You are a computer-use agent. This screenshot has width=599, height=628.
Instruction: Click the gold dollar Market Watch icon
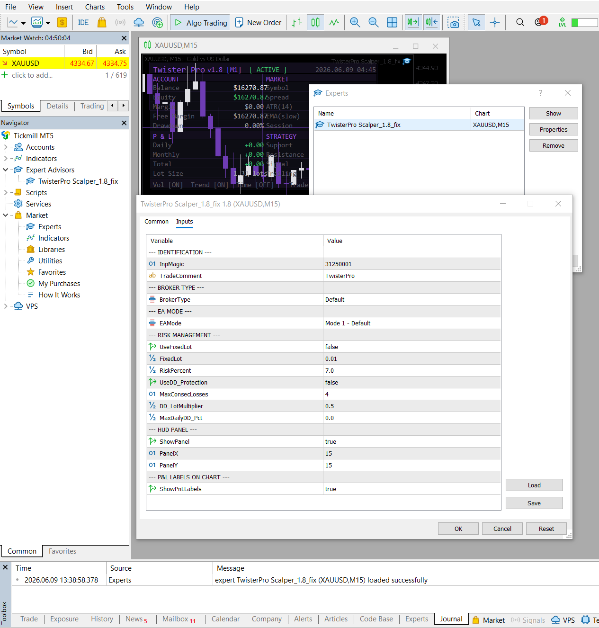[62, 22]
